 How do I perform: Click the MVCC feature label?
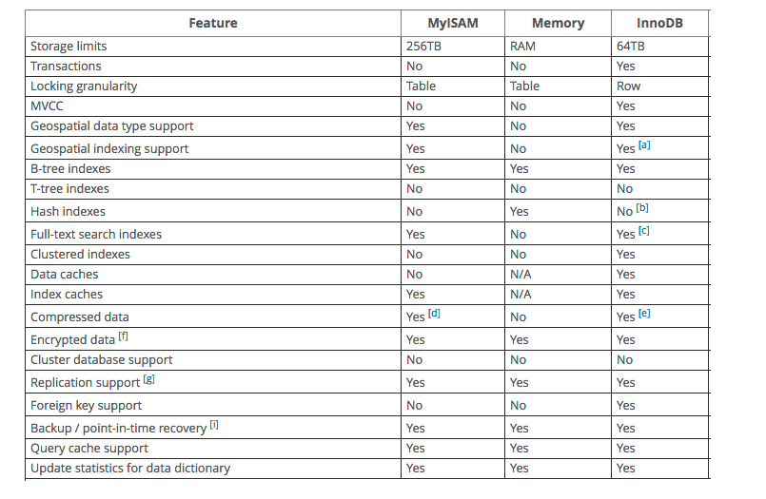[x=47, y=106]
